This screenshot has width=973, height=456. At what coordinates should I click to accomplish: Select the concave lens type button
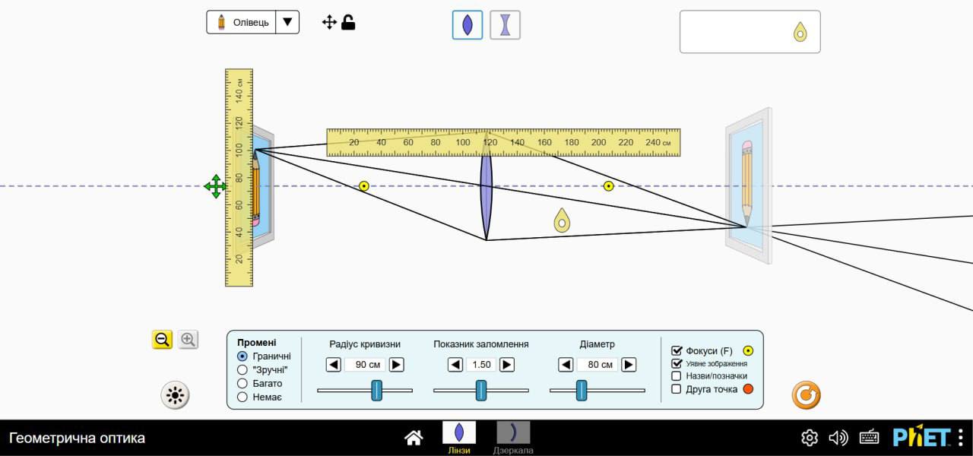(505, 25)
